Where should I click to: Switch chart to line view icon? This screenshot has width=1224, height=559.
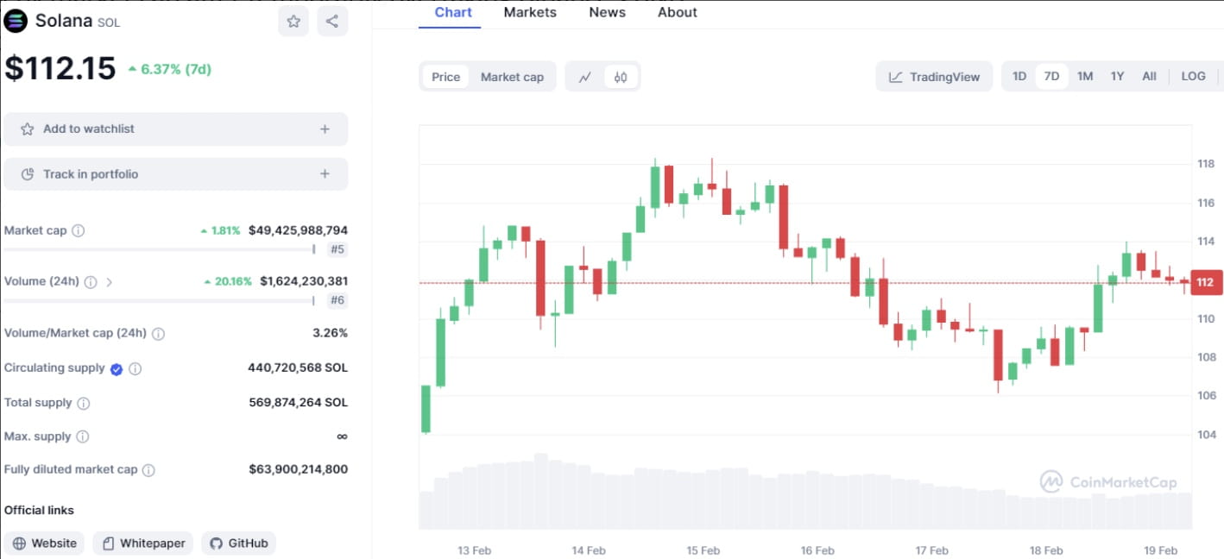pos(585,76)
